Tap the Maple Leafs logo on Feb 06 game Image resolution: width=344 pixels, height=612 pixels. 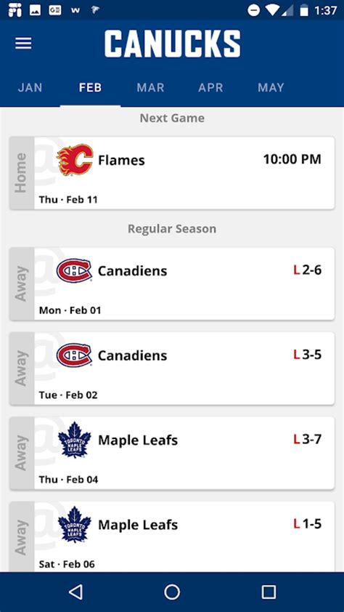(75, 525)
